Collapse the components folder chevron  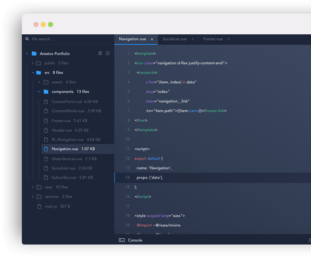point(39,92)
